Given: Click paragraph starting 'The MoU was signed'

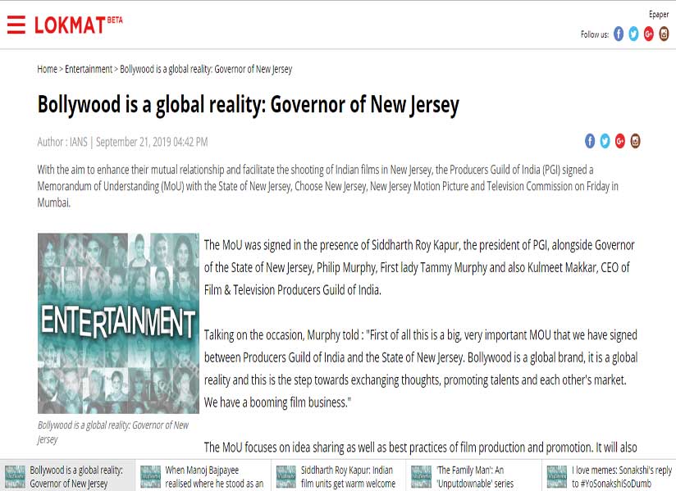Looking at the screenshot, I should click(x=419, y=267).
